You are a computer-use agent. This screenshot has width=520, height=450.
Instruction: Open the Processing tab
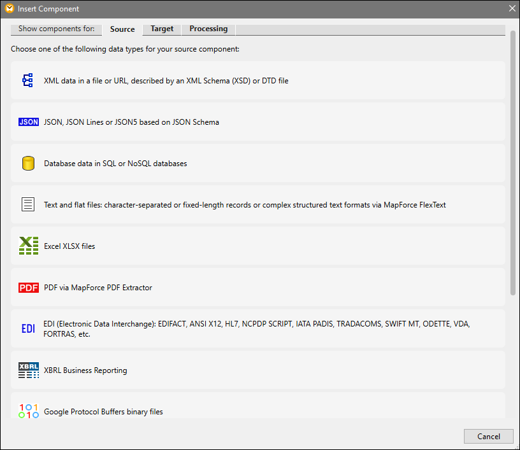(208, 29)
